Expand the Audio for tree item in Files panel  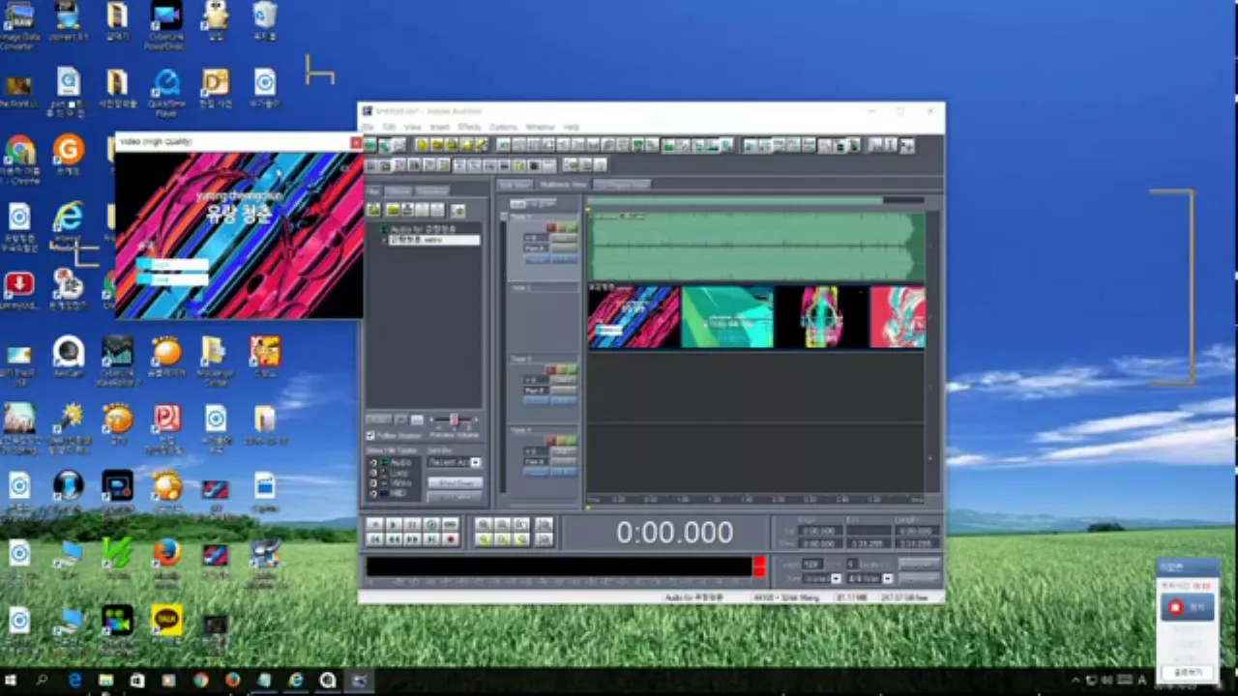point(384,229)
